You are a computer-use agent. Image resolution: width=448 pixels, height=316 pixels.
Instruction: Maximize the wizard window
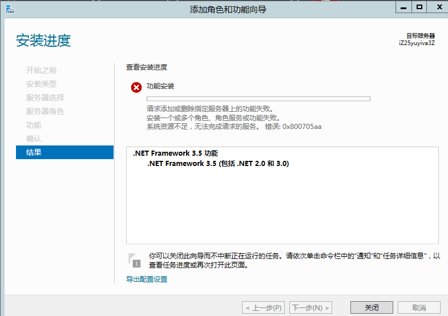tap(419, 7)
